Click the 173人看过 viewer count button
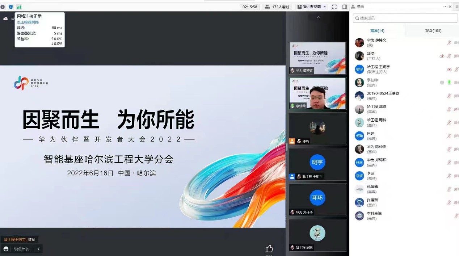 click(x=277, y=7)
